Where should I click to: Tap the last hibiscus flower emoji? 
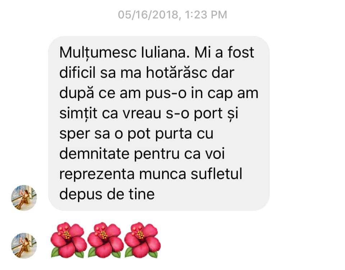pos(142,240)
